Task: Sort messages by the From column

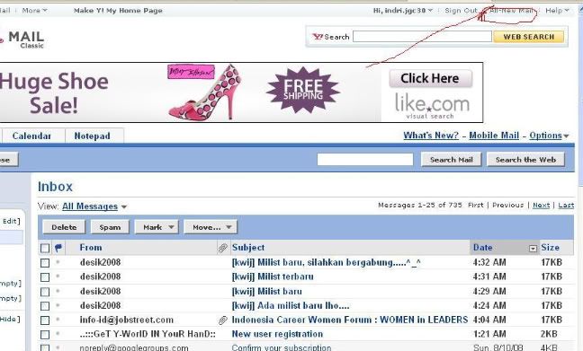Action: click(91, 248)
